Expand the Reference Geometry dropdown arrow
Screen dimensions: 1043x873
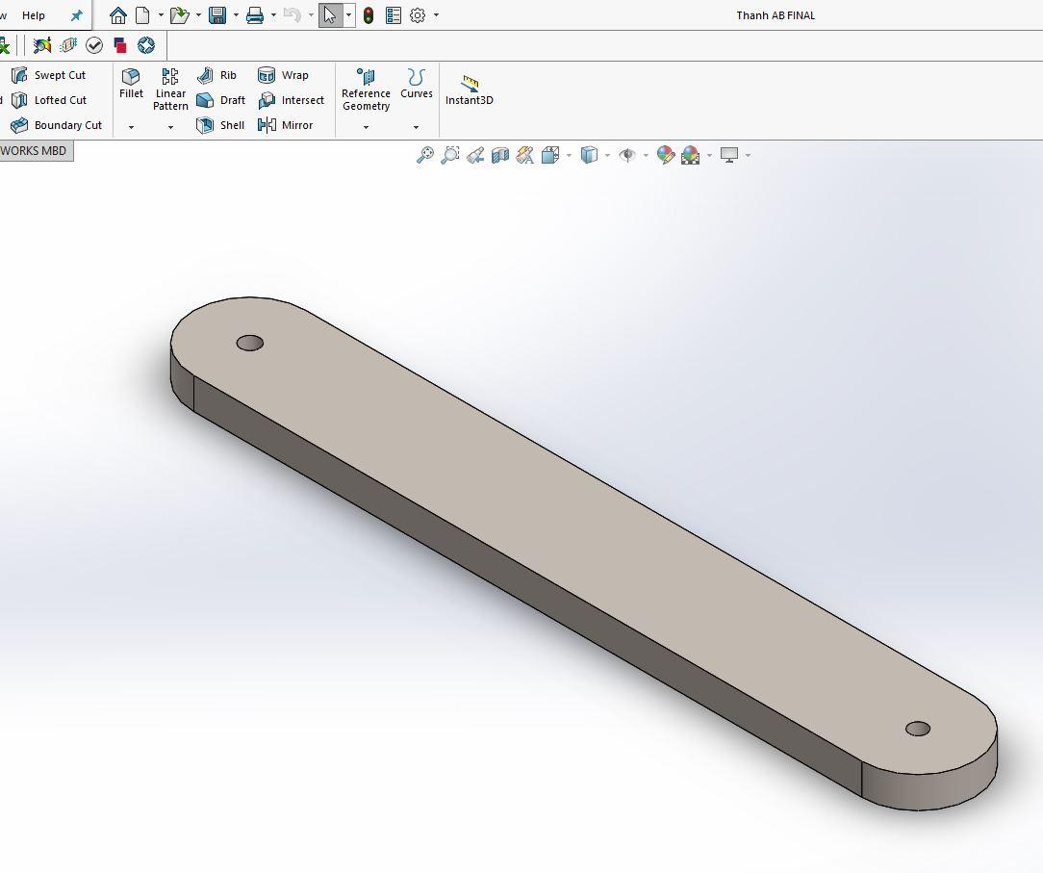coord(366,127)
